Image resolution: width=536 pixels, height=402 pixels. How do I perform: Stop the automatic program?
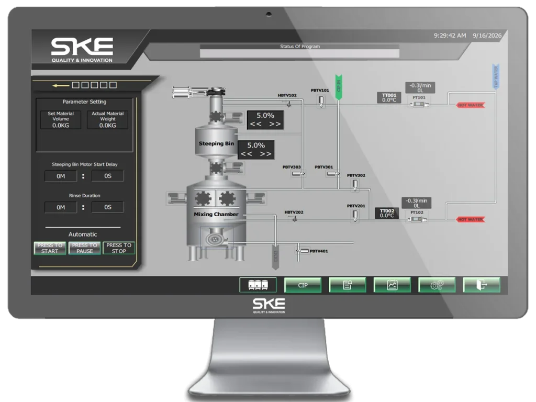coord(119,248)
